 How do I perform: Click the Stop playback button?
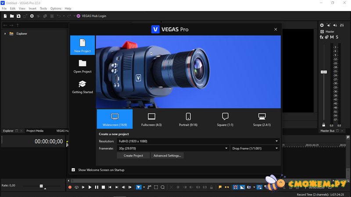[x=103, y=187]
